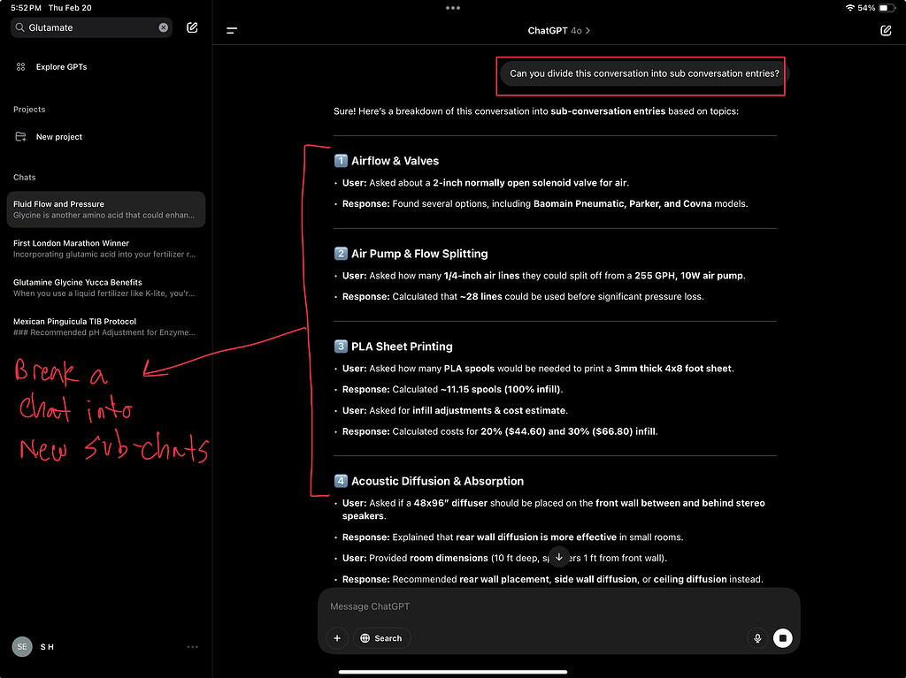Start voice mode with the round composer button
The width and height of the screenshot is (906, 678).
783,637
